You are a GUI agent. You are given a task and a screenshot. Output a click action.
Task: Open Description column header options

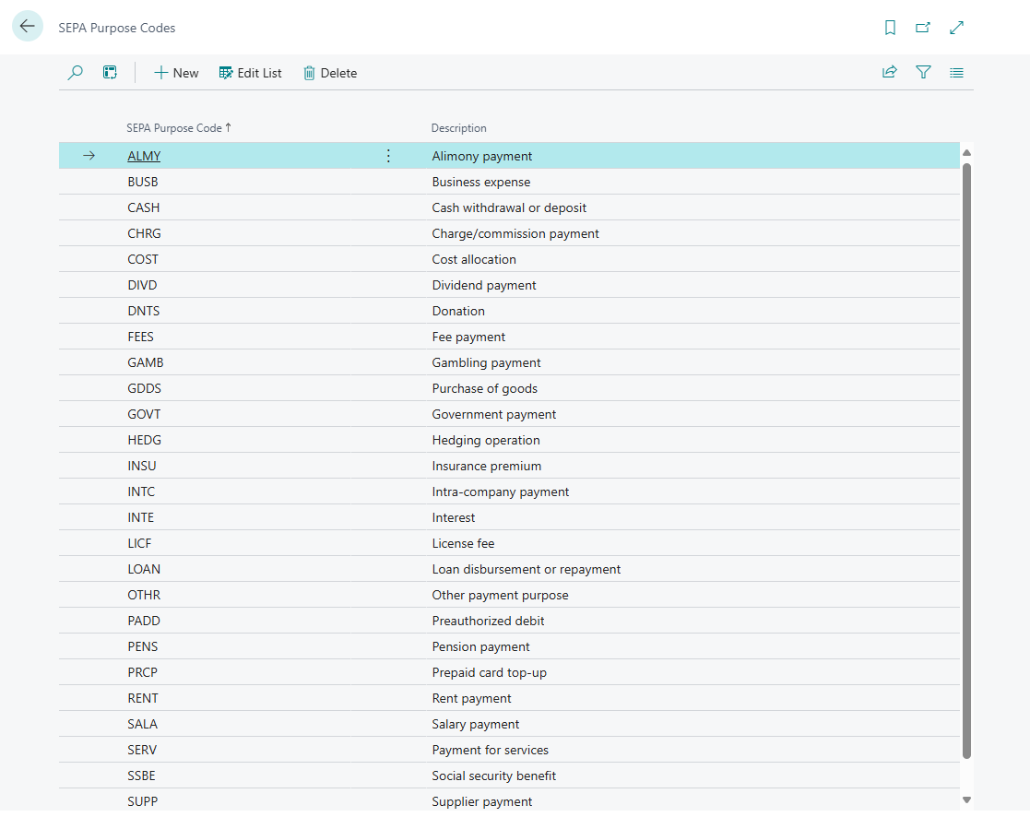click(x=459, y=128)
